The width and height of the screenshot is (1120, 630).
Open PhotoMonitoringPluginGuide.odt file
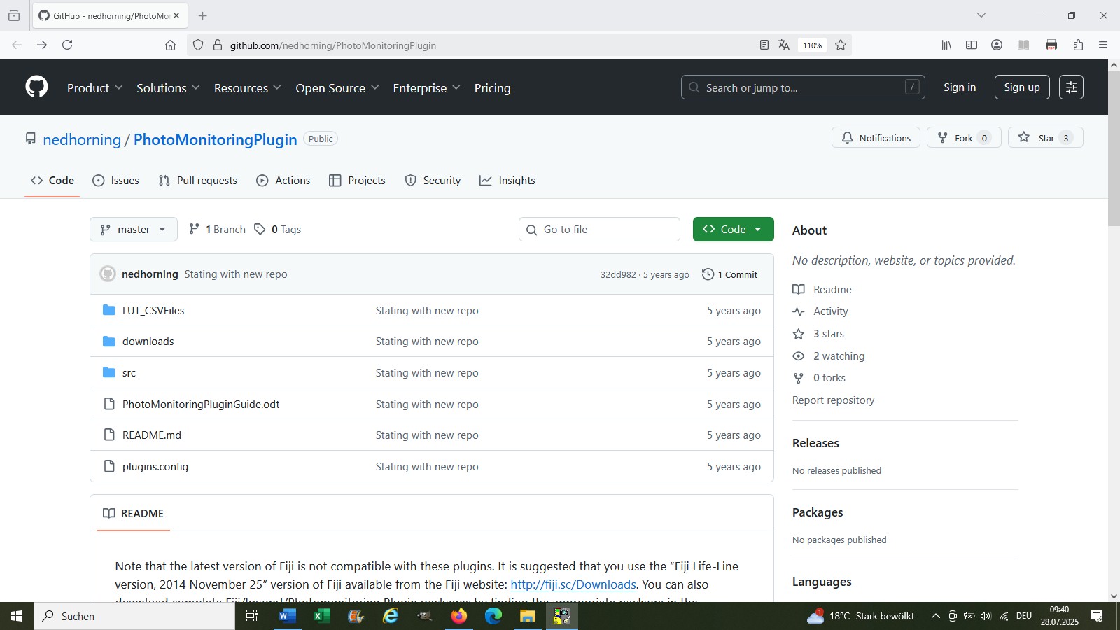[201, 405]
